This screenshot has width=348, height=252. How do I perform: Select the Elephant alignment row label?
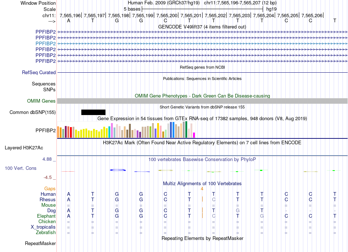[x=46, y=216]
